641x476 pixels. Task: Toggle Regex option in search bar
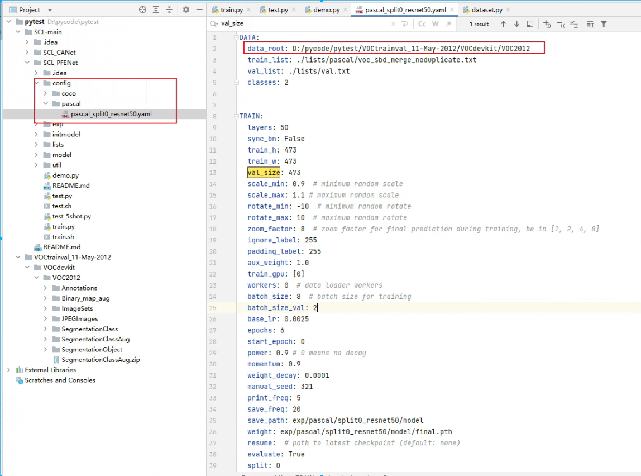click(x=448, y=24)
